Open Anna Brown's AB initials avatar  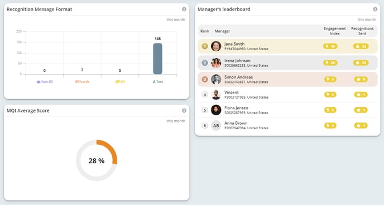pyautogui.click(x=216, y=125)
